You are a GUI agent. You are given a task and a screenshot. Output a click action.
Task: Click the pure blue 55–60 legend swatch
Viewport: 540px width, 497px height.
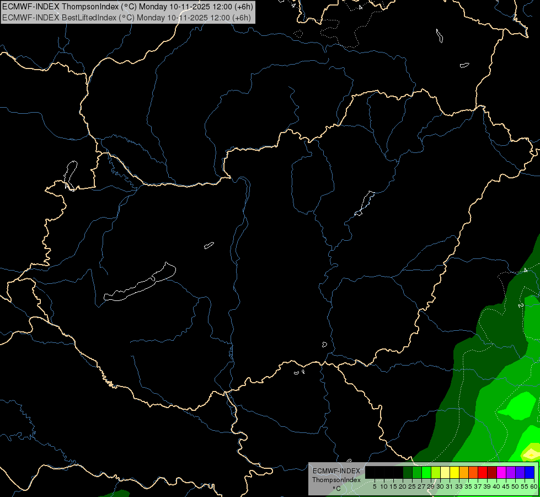530,472
